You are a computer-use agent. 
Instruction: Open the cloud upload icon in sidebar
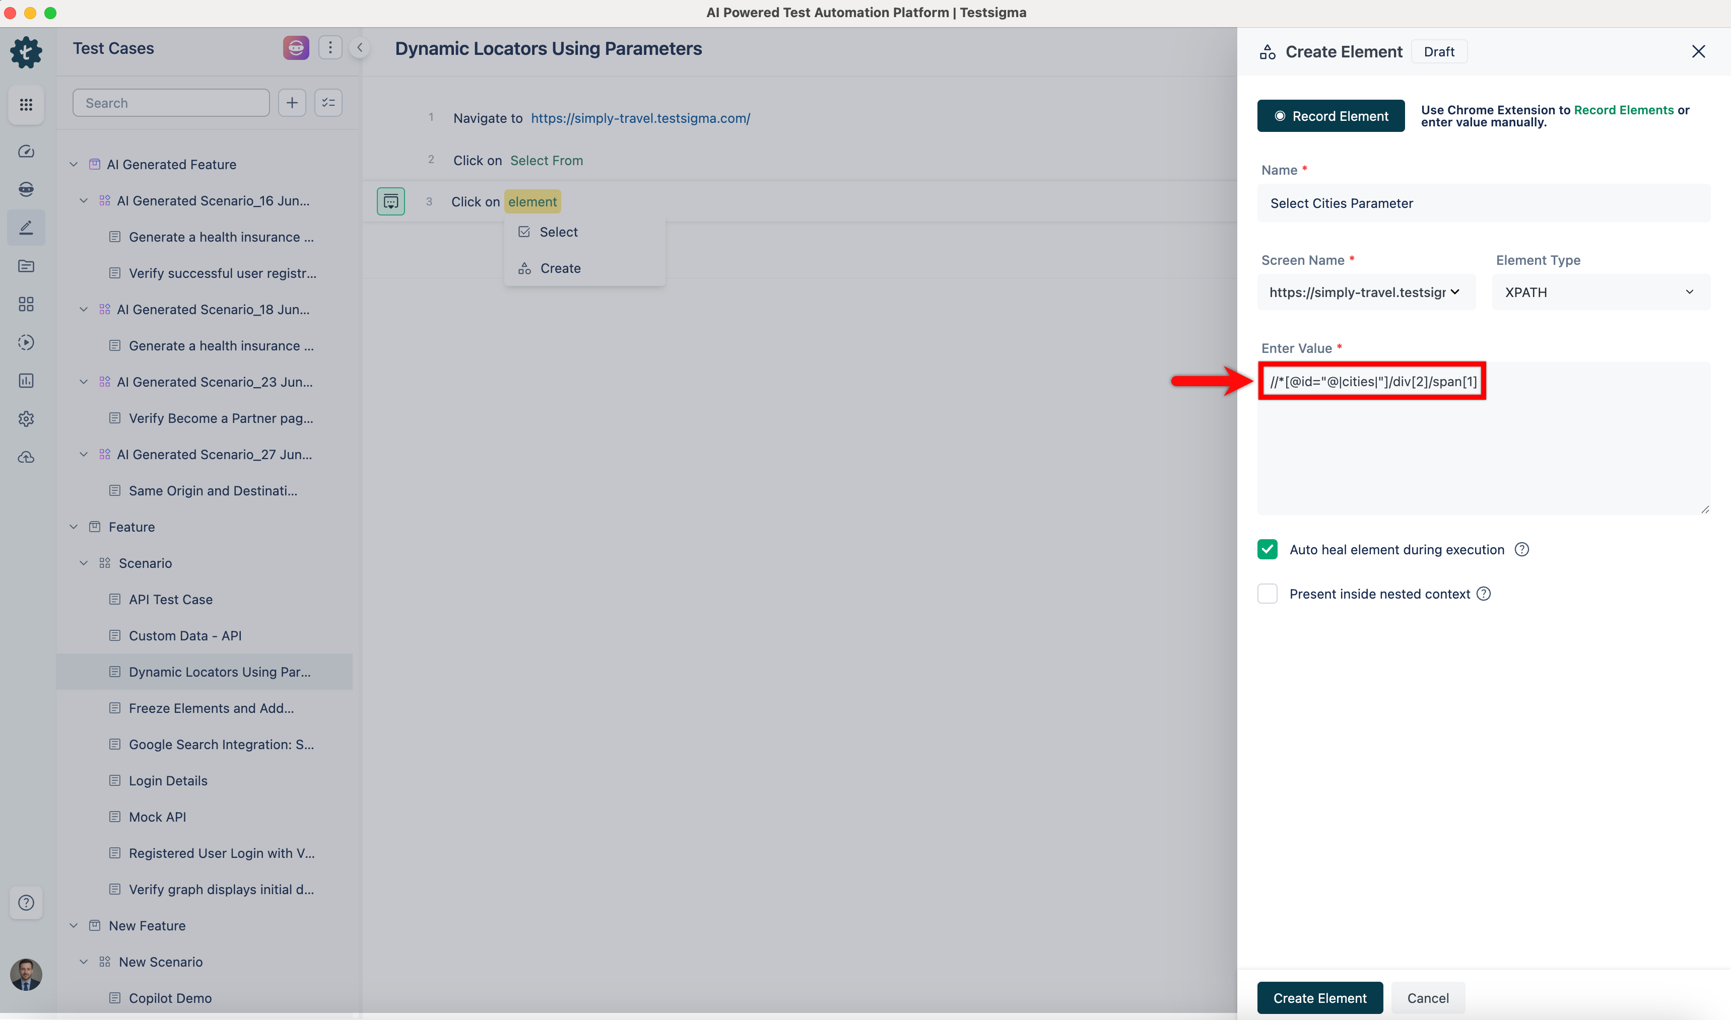point(26,457)
